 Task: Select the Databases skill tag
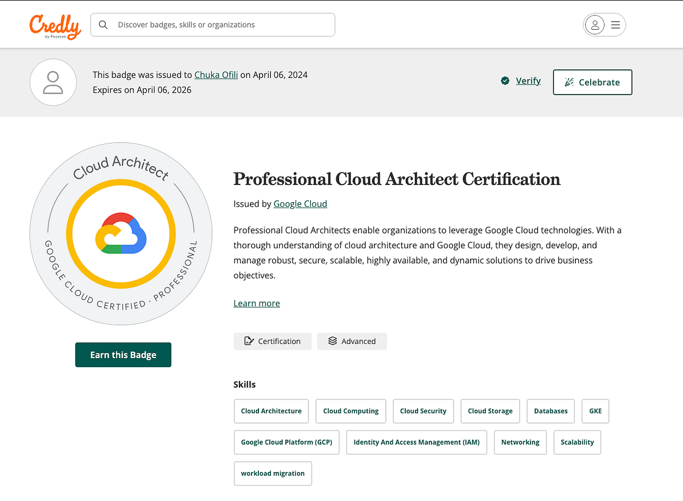click(x=551, y=411)
